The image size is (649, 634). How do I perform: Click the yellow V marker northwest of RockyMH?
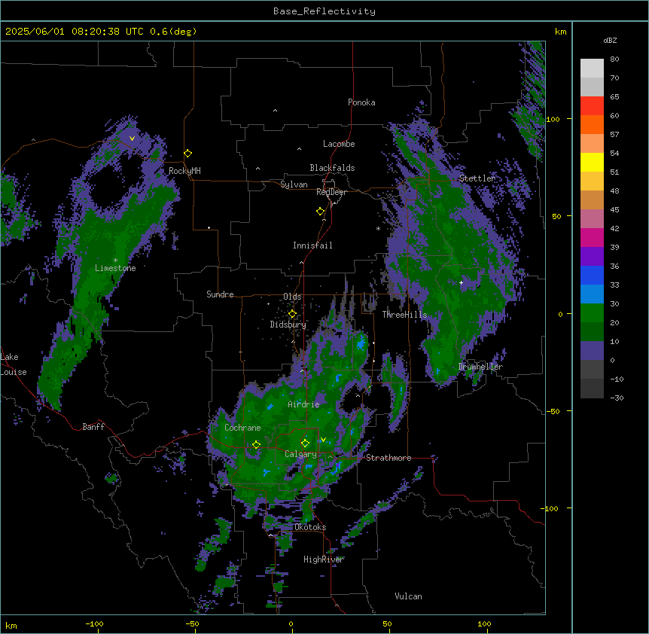point(132,139)
